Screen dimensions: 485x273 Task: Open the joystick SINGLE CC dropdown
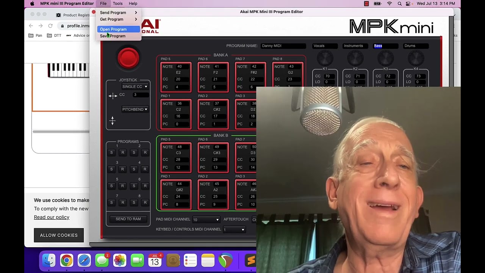pos(135,86)
